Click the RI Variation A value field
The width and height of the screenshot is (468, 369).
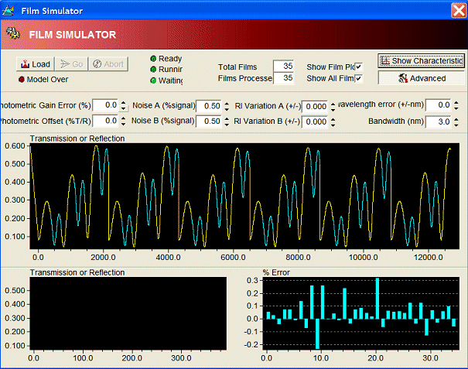point(315,107)
